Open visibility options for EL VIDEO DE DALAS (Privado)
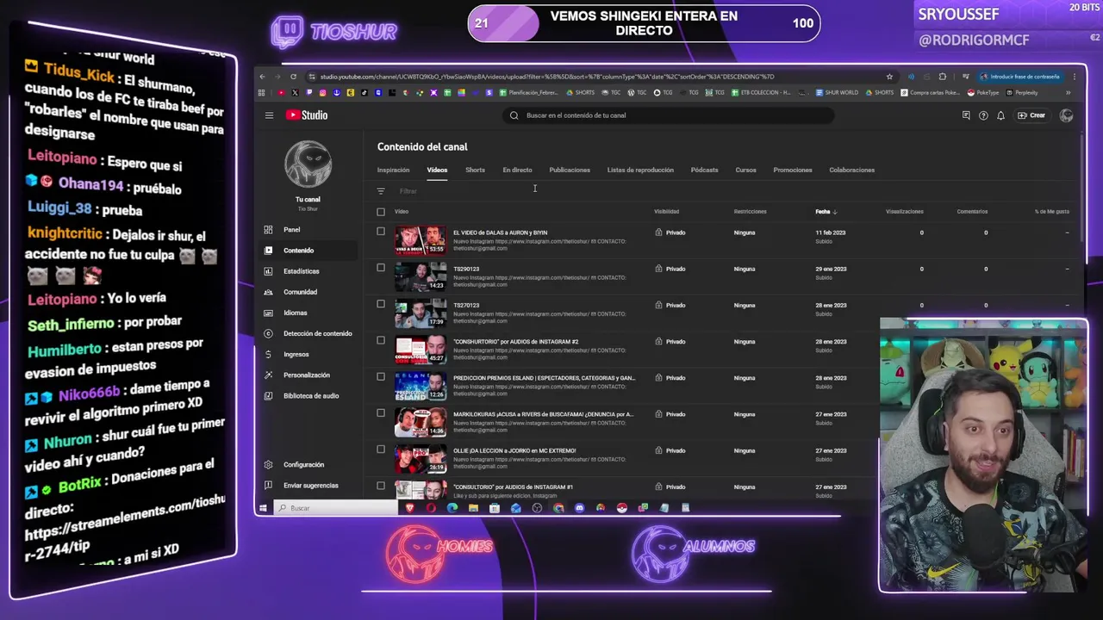This screenshot has width=1103, height=620. (670, 232)
